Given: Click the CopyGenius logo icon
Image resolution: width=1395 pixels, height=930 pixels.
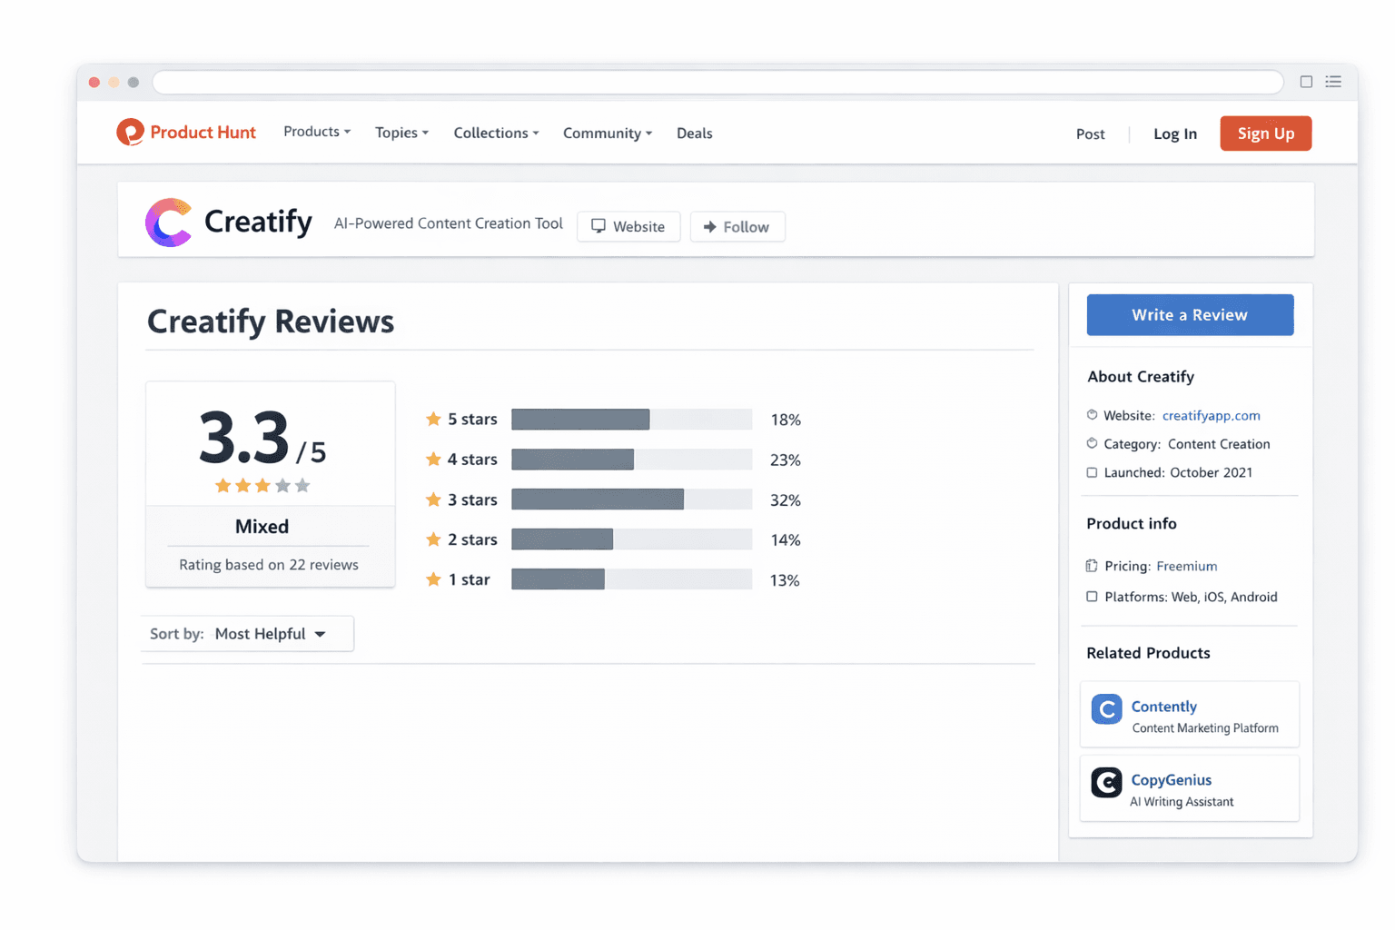Looking at the screenshot, I should [x=1106, y=783].
